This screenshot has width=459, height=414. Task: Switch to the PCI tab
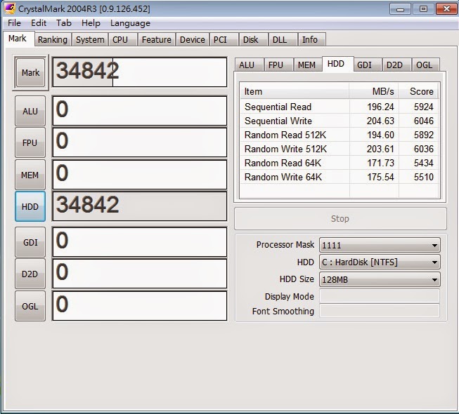click(x=224, y=39)
